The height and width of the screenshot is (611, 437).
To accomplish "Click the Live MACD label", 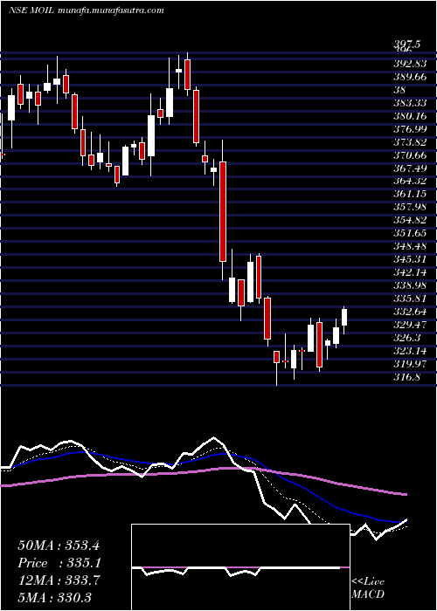I will (368, 588).
